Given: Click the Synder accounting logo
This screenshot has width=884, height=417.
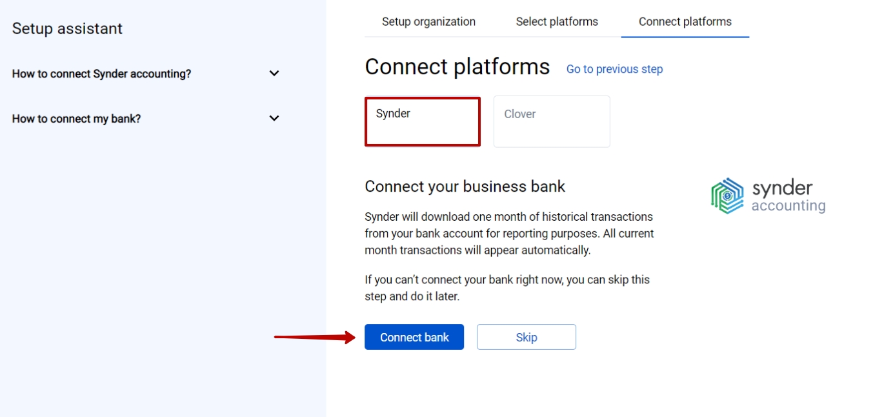Looking at the screenshot, I should click(x=768, y=196).
